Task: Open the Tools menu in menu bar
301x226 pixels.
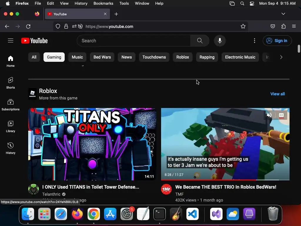Action: pyautogui.click(x=124, y=3)
